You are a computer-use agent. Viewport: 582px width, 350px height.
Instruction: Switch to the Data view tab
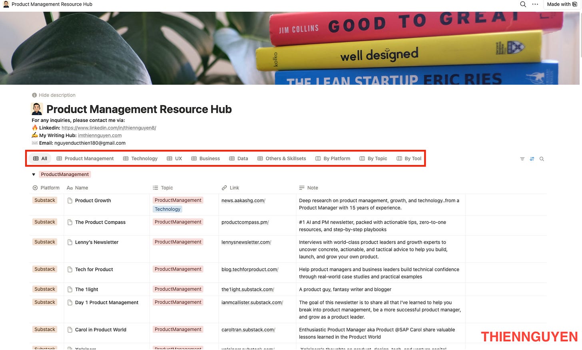(x=239, y=159)
